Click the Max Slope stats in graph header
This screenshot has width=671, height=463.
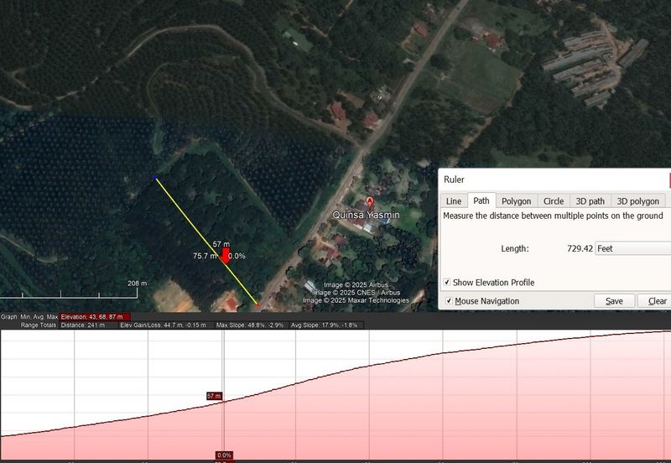coord(247,325)
